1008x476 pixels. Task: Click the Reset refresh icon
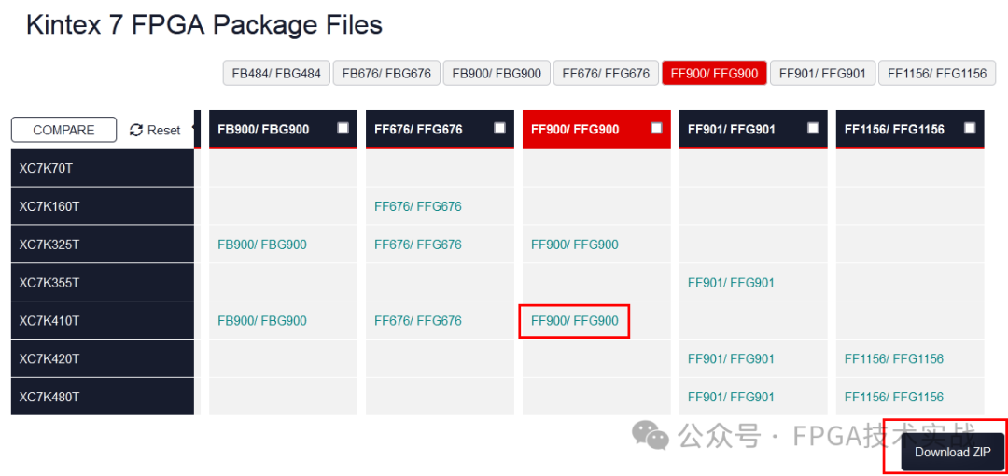[x=136, y=131]
